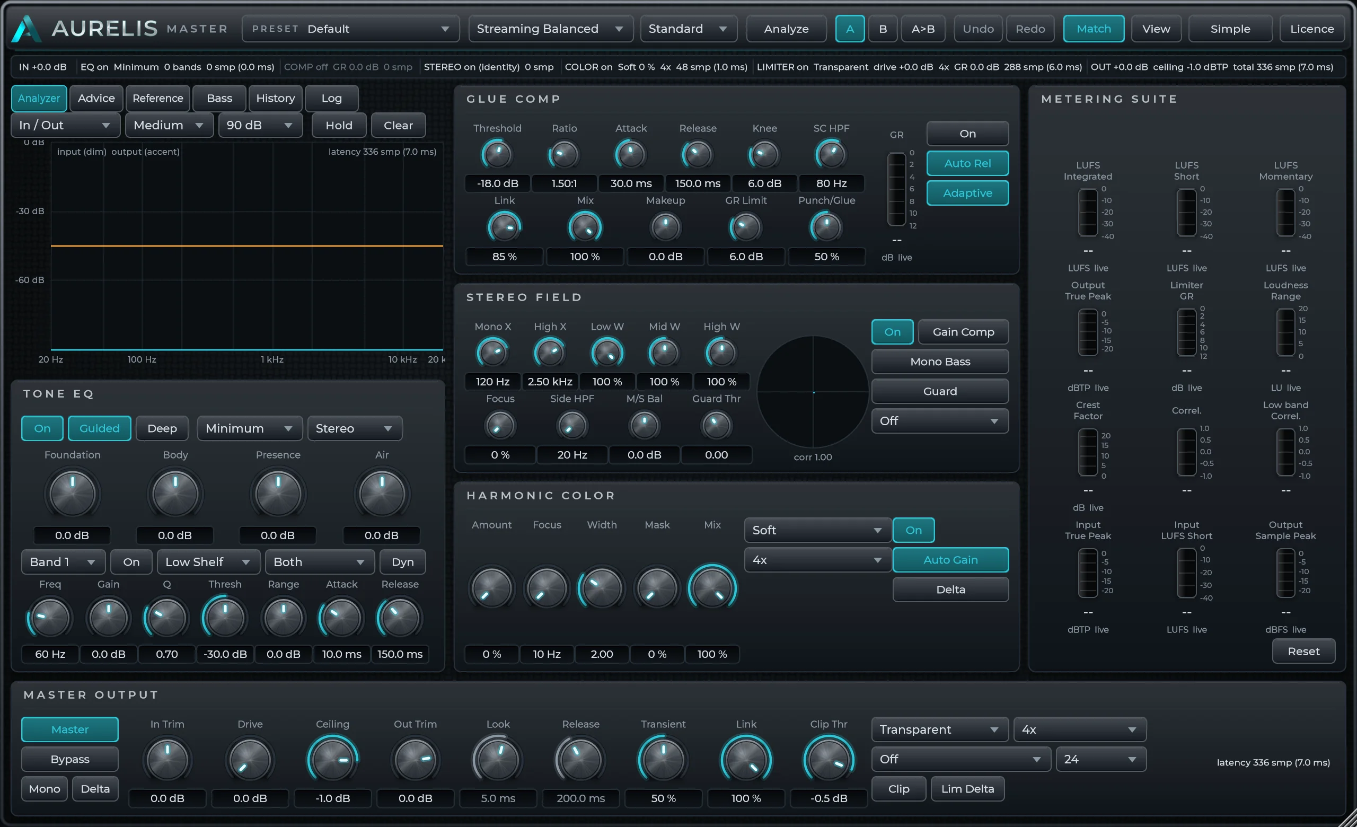Enable the stereo Guard button
The width and height of the screenshot is (1357, 827).
[939, 391]
